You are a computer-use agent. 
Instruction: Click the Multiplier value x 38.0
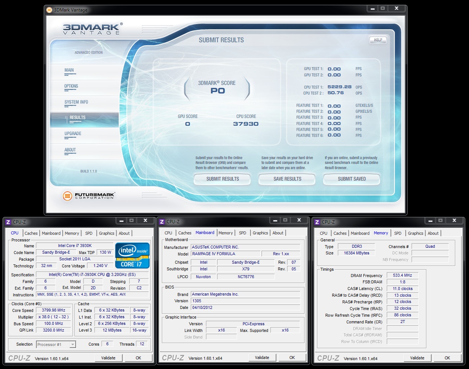[54, 317]
